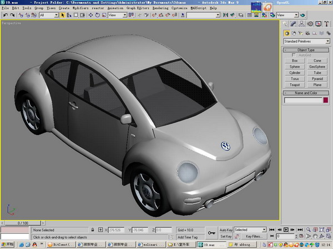Activate the Select and Rotate tool
Screen dimensions: 333x249
pyautogui.click(x=98, y=15)
